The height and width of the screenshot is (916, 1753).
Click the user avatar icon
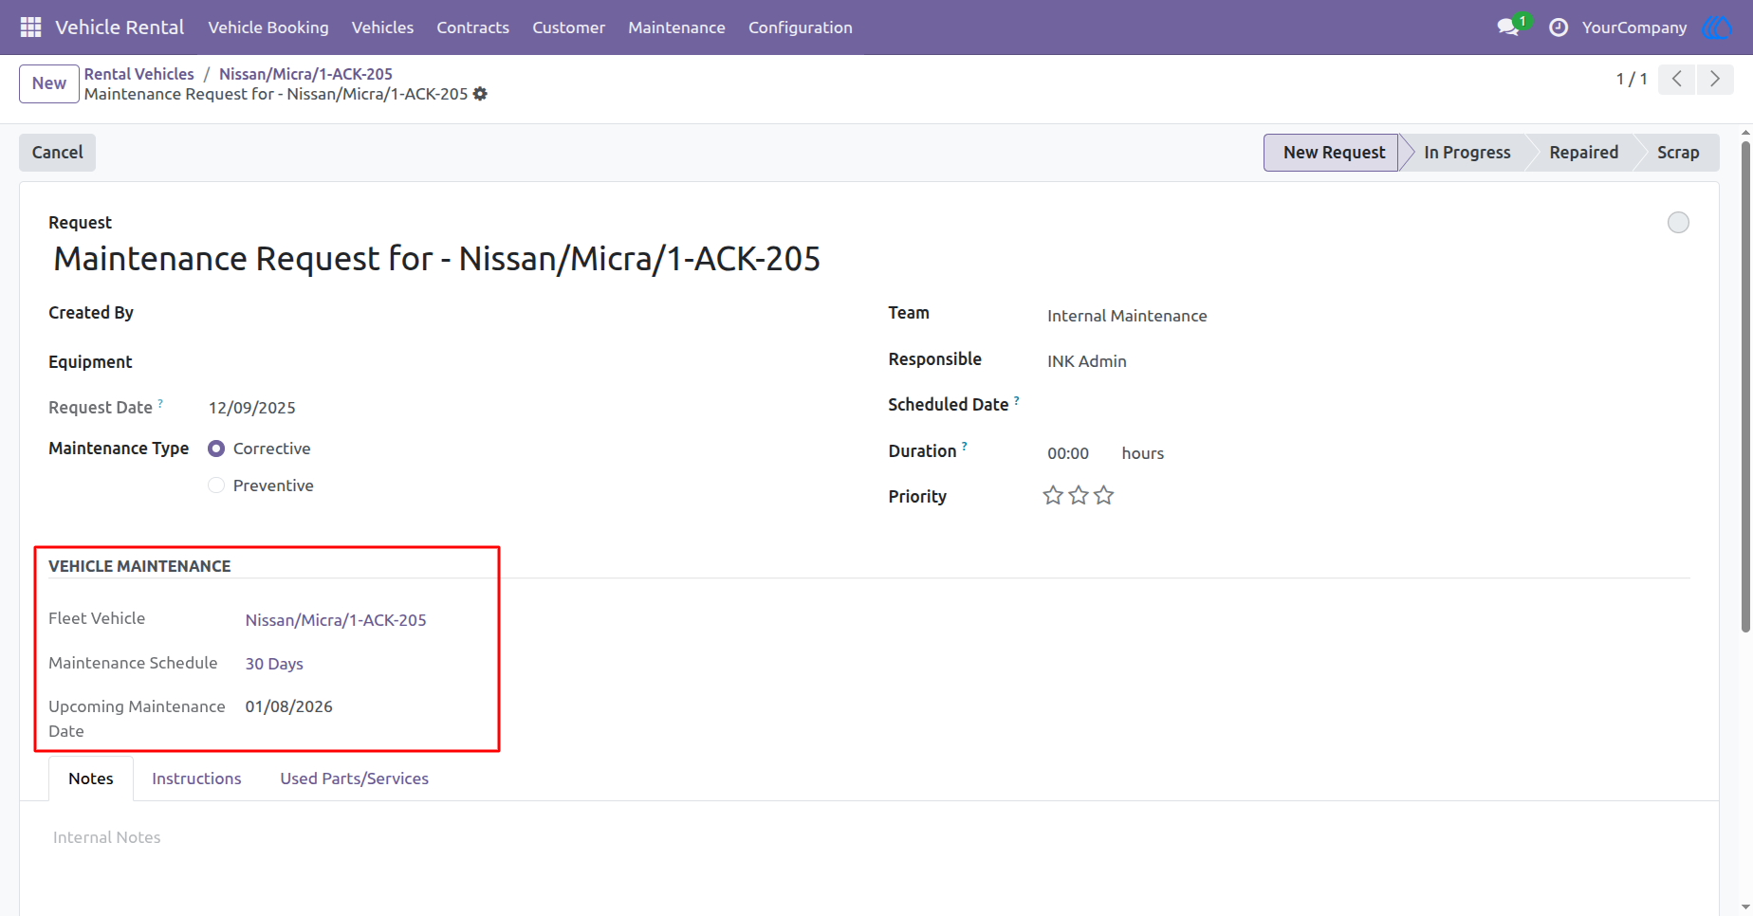coord(1717,27)
